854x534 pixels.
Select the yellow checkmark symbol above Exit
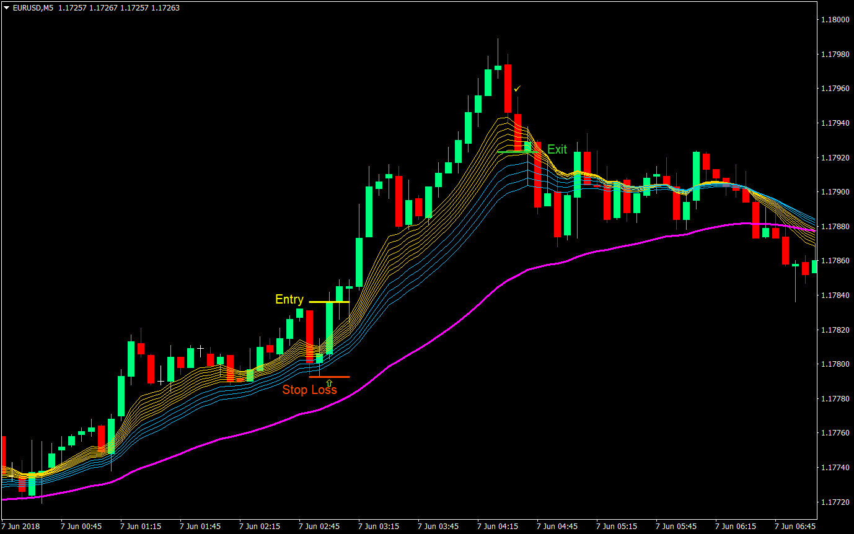[516, 89]
